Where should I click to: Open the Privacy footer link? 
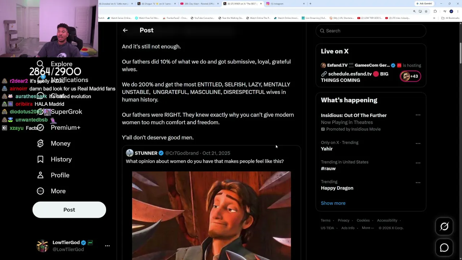[x=344, y=220]
